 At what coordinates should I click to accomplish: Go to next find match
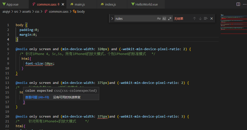coord(200,18)
